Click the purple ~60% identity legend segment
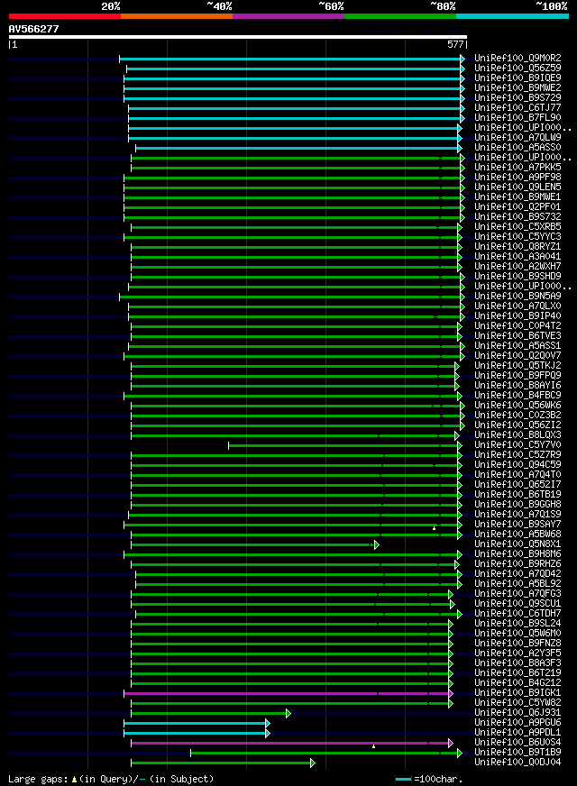This screenshot has width=577, height=786. 288,16
